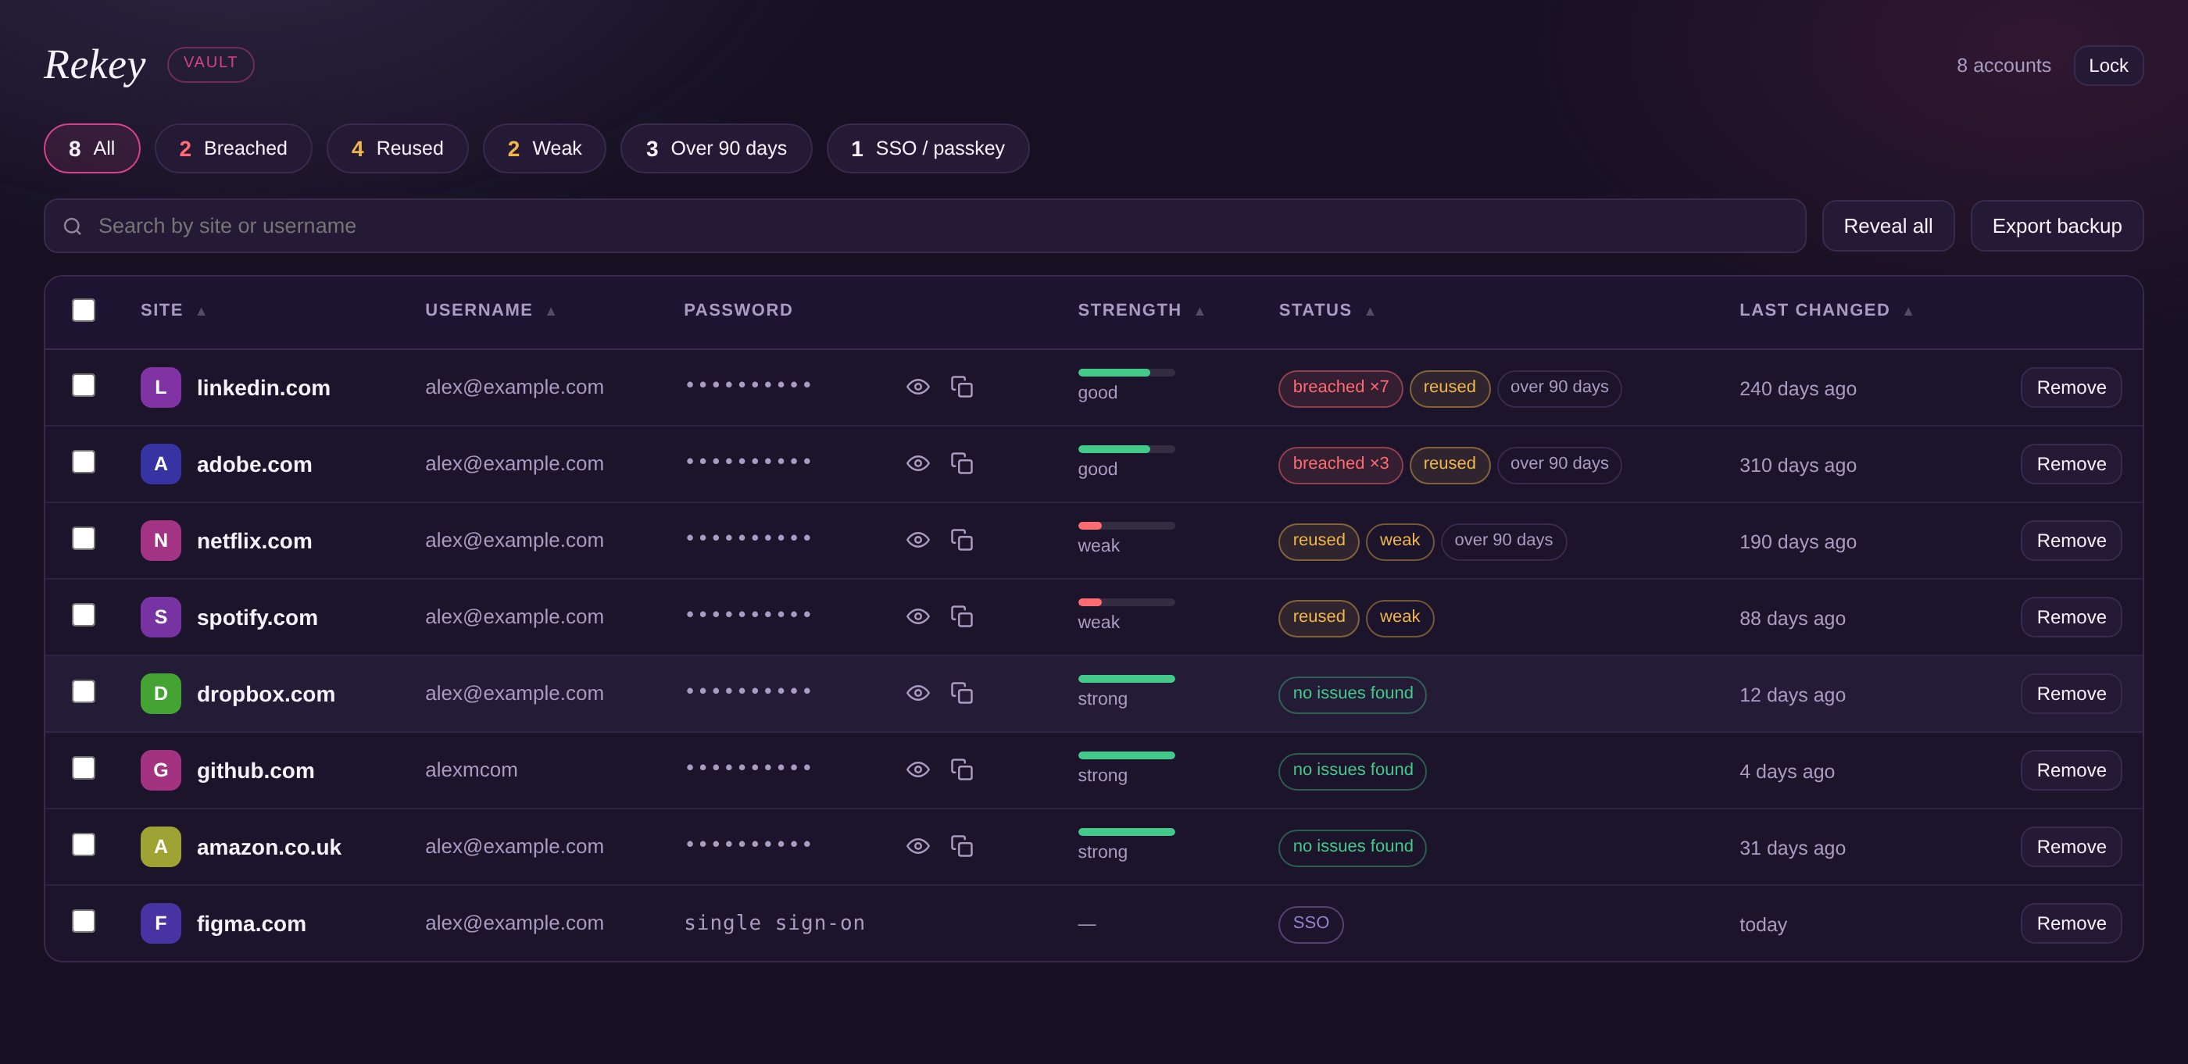Check the github.com row checkbox
Image resolution: width=2188 pixels, height=1064 pixels.
(84, 767)
